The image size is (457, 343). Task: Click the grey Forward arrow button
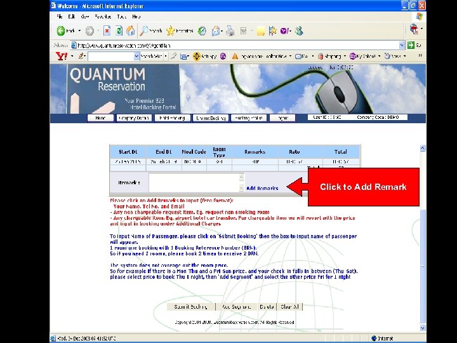coord(89,30)
